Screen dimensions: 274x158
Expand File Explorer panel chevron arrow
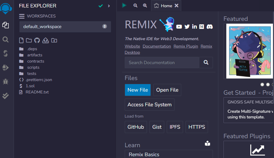click(x=109, y=6)
